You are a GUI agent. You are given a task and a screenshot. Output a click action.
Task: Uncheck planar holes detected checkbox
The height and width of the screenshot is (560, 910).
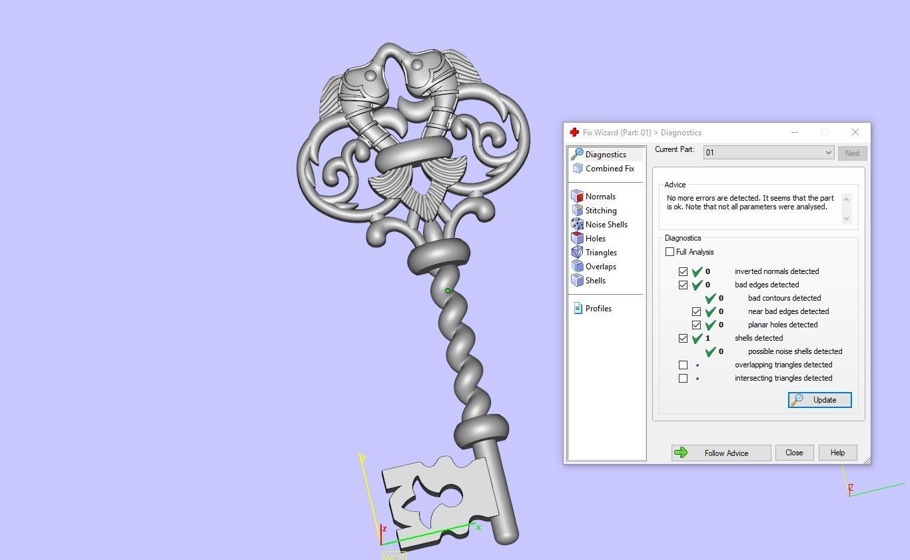click(x=696, y=325)
